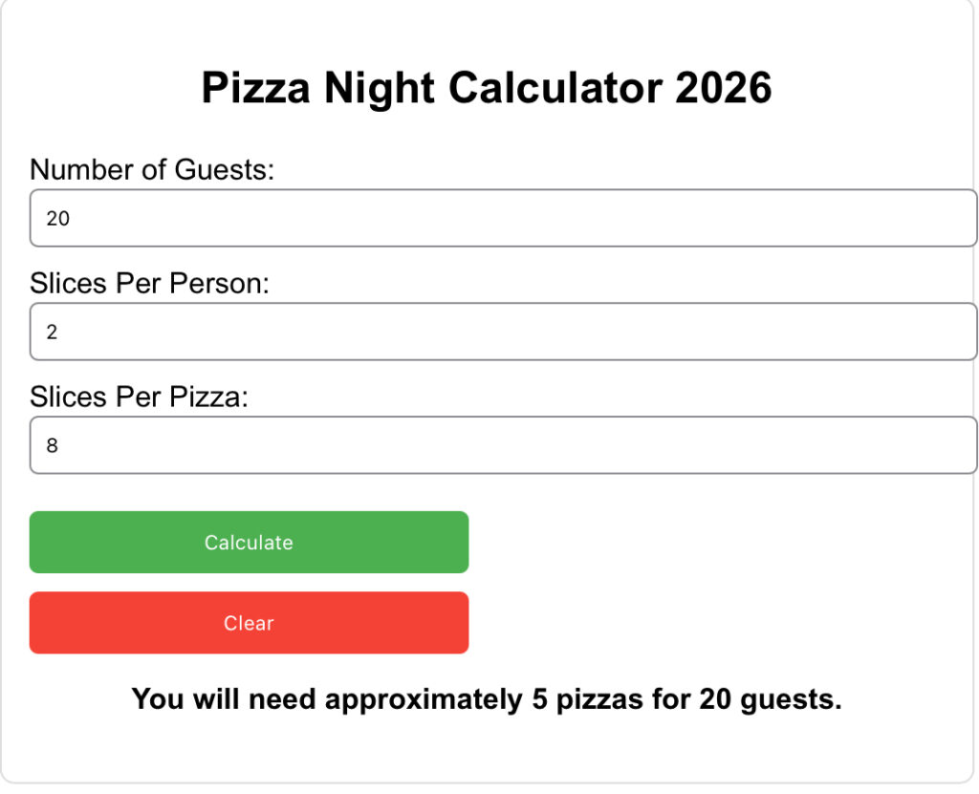
Task: Click the value 2 in slices field
Action: [x=53, y=331]
